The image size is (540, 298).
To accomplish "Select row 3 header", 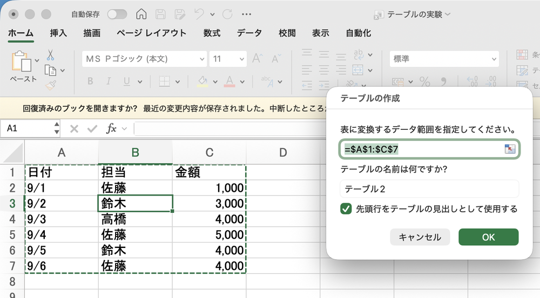I will pos(12,204).
